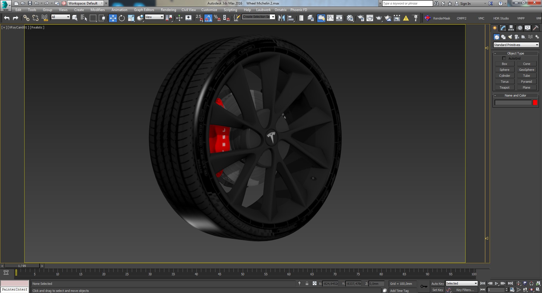Screen dimensions: 542x293
Task: Toggle Keyboard Shortcut Override icon
Action: [x=188, y=18]
